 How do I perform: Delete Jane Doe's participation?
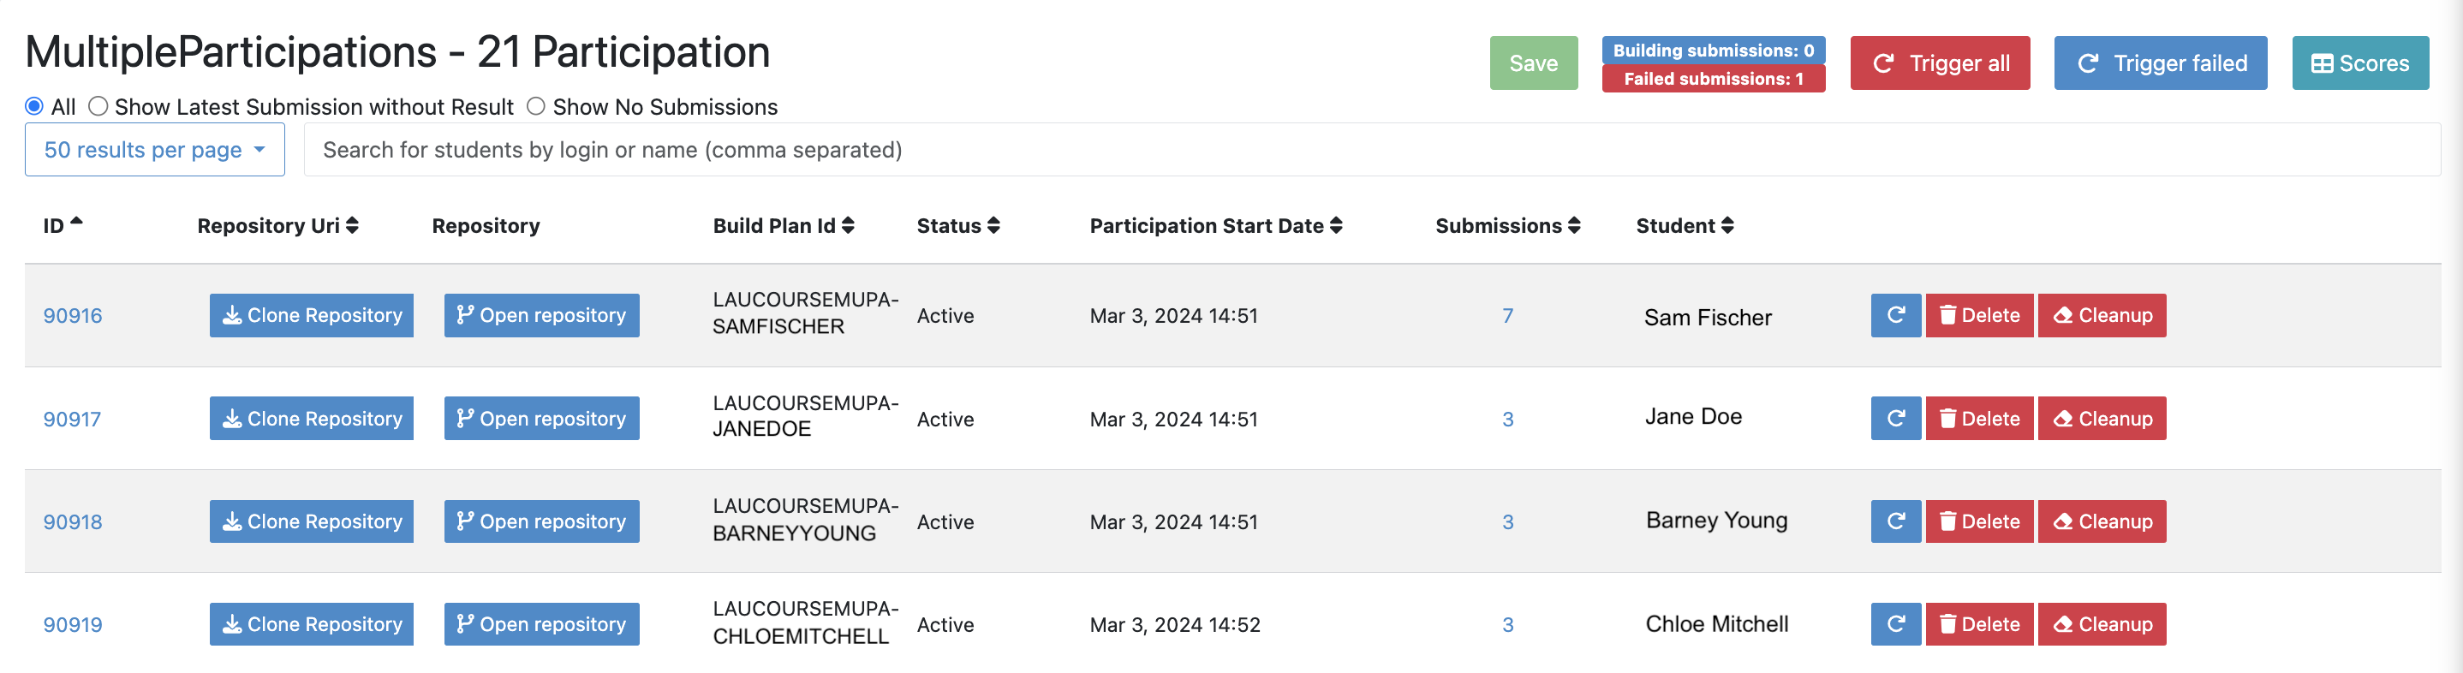(x=1979, y=418)
